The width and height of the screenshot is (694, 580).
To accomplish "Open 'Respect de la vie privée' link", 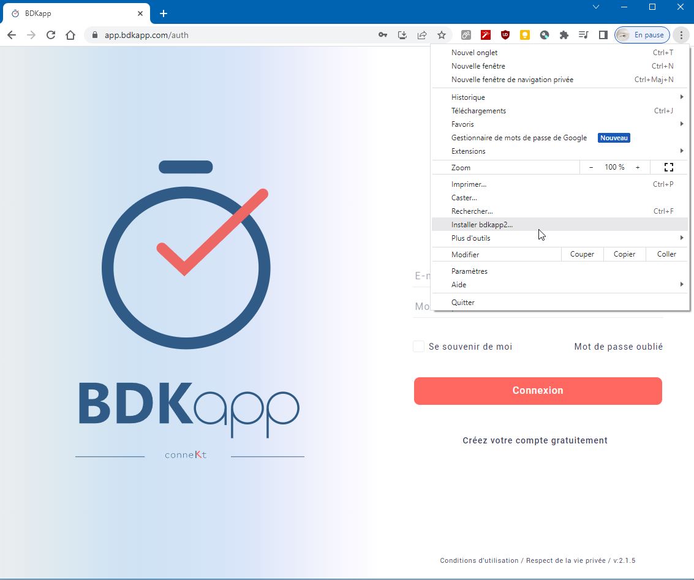I will point(565,560).
